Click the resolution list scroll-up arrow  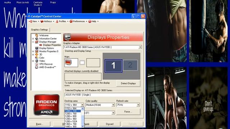click(82, 109)
